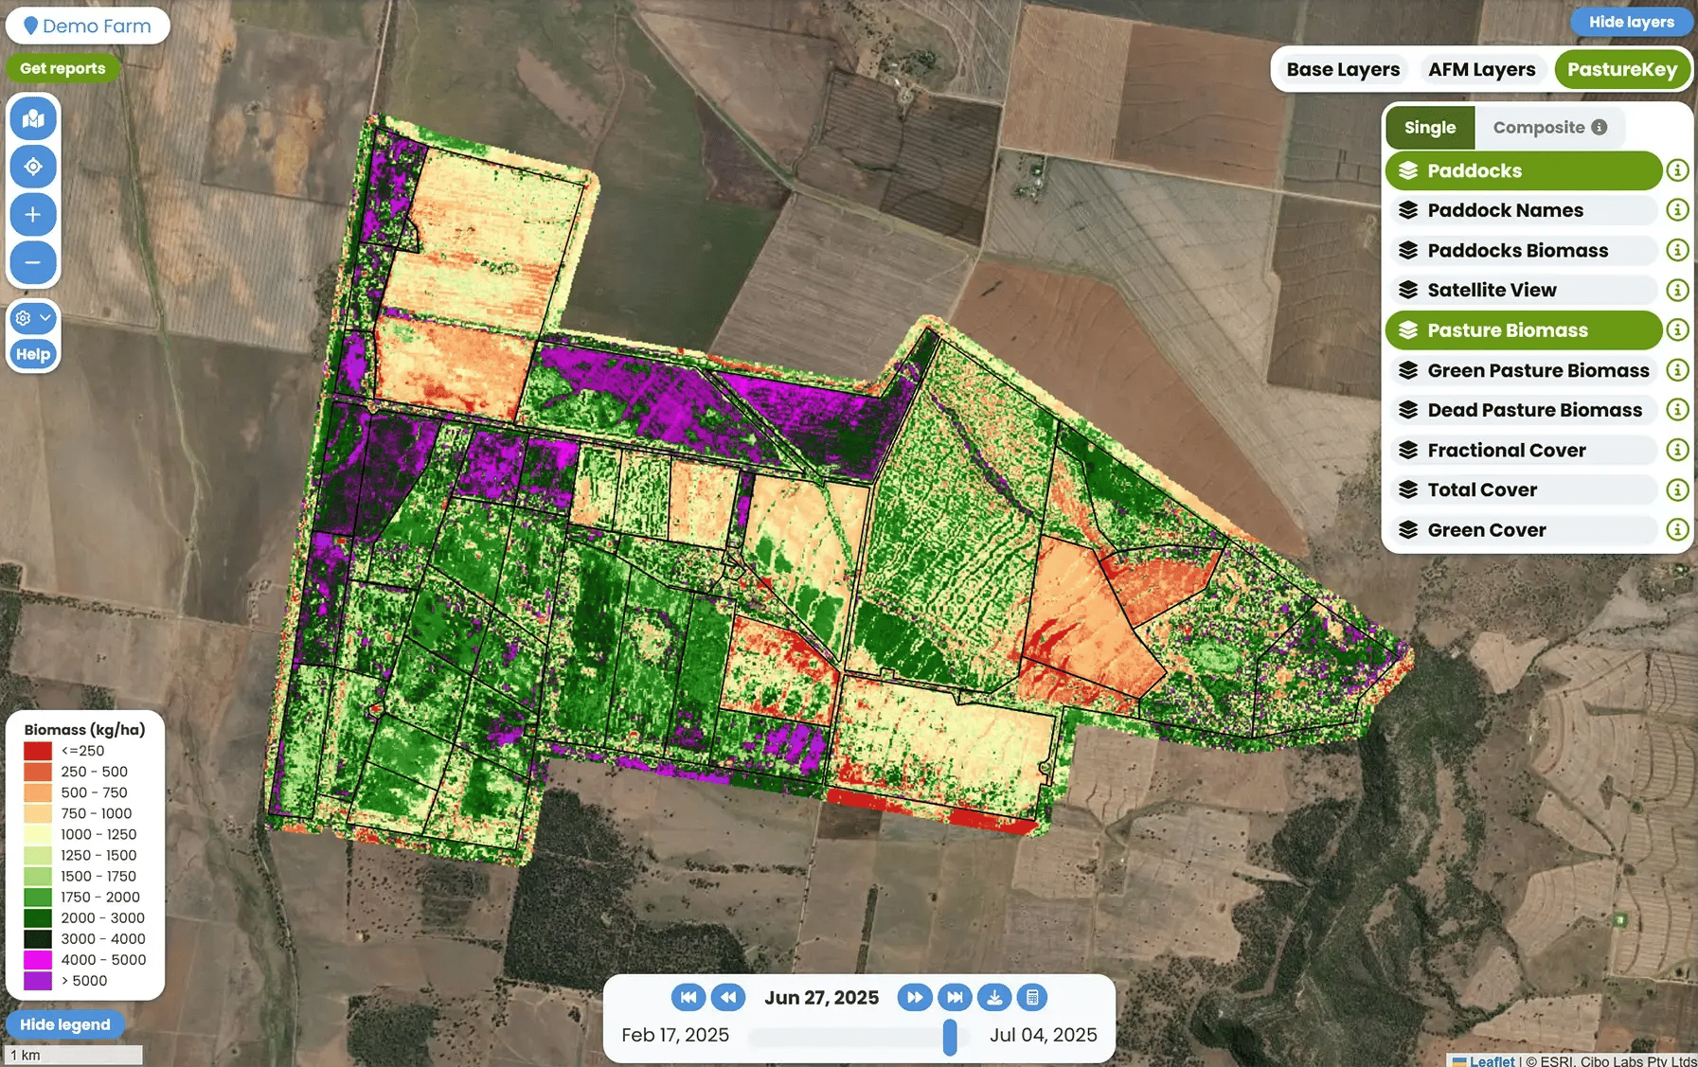Switch to the Base Layers tab

[1342, 69]
